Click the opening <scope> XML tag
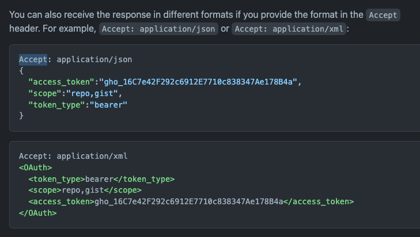The width and height of the screenshot is (420, 237). pos(45,190)
